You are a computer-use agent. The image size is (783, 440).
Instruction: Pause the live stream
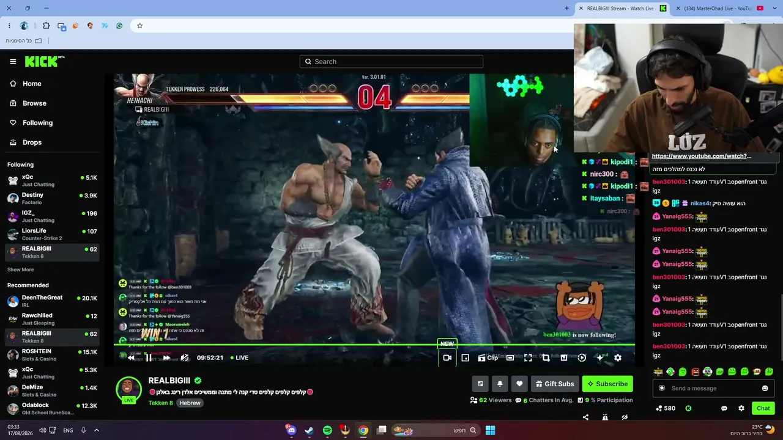point(148,358)
